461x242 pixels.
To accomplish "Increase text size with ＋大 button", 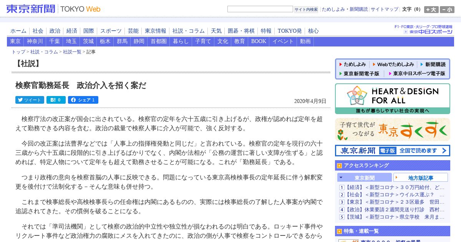I will [431, 10].
